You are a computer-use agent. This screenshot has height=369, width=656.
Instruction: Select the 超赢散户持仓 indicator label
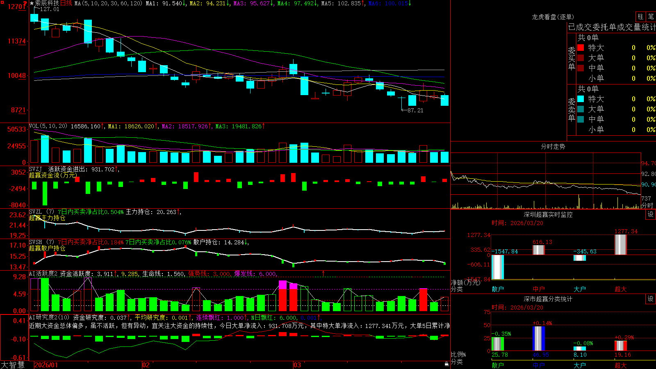click(x=47, y=248)
